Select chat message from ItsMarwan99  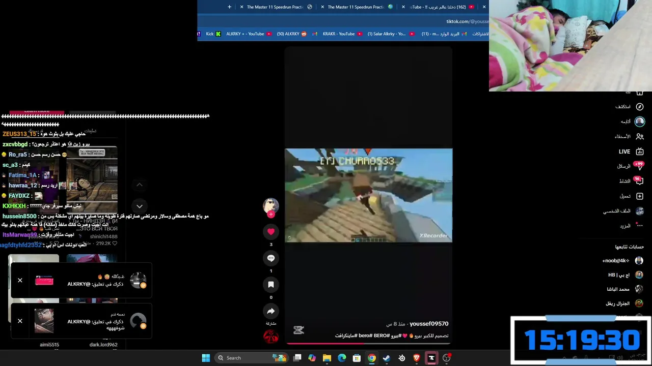pos(38,235)
